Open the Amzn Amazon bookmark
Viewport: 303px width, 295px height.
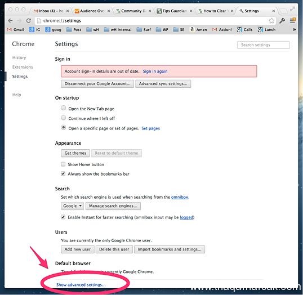tap(198, 30)
